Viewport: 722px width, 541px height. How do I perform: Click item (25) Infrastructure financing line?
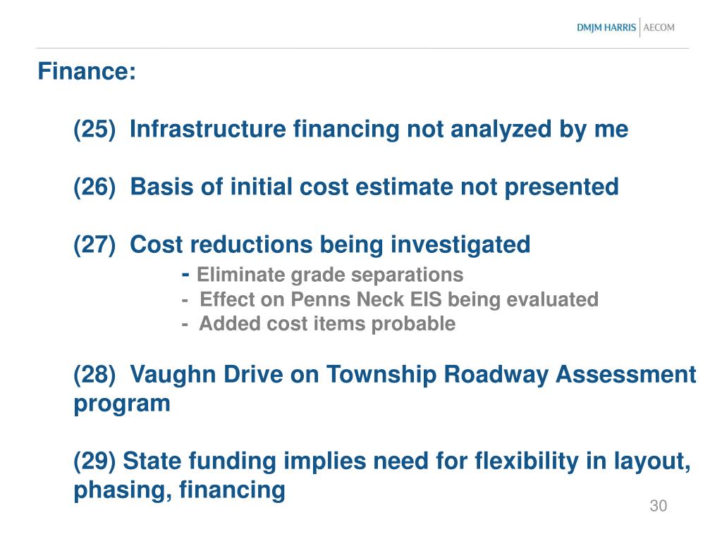click(351, 130)
